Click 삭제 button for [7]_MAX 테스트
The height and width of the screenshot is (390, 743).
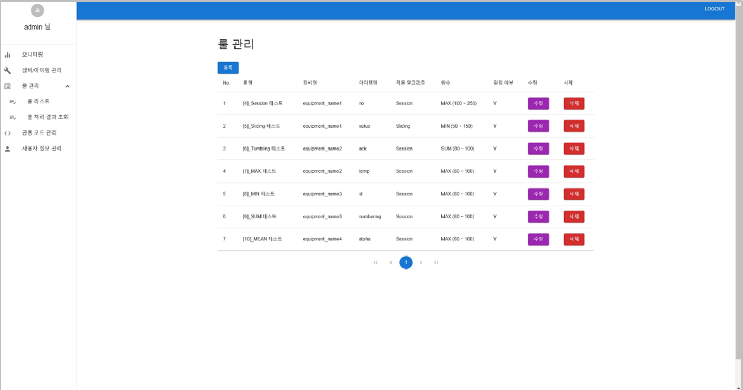tap(574, 171)
